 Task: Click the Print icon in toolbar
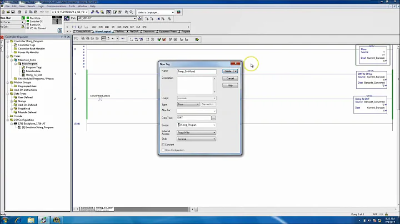(19, 12)
